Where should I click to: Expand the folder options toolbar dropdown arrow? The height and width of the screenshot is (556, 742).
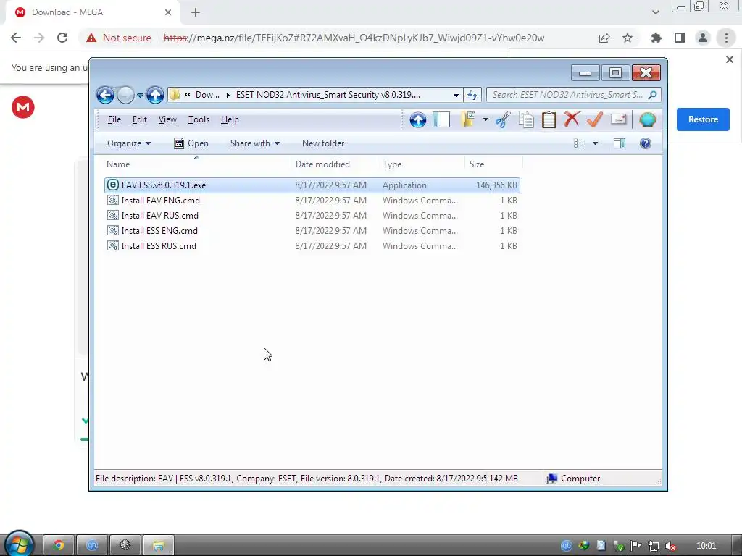(x=485, y=119)
